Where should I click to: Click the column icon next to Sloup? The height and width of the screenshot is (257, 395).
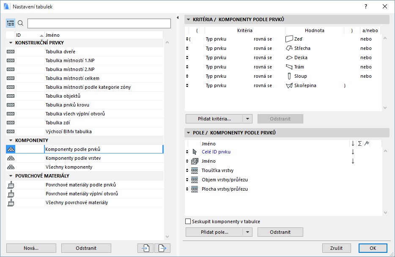tap(289, 76)
